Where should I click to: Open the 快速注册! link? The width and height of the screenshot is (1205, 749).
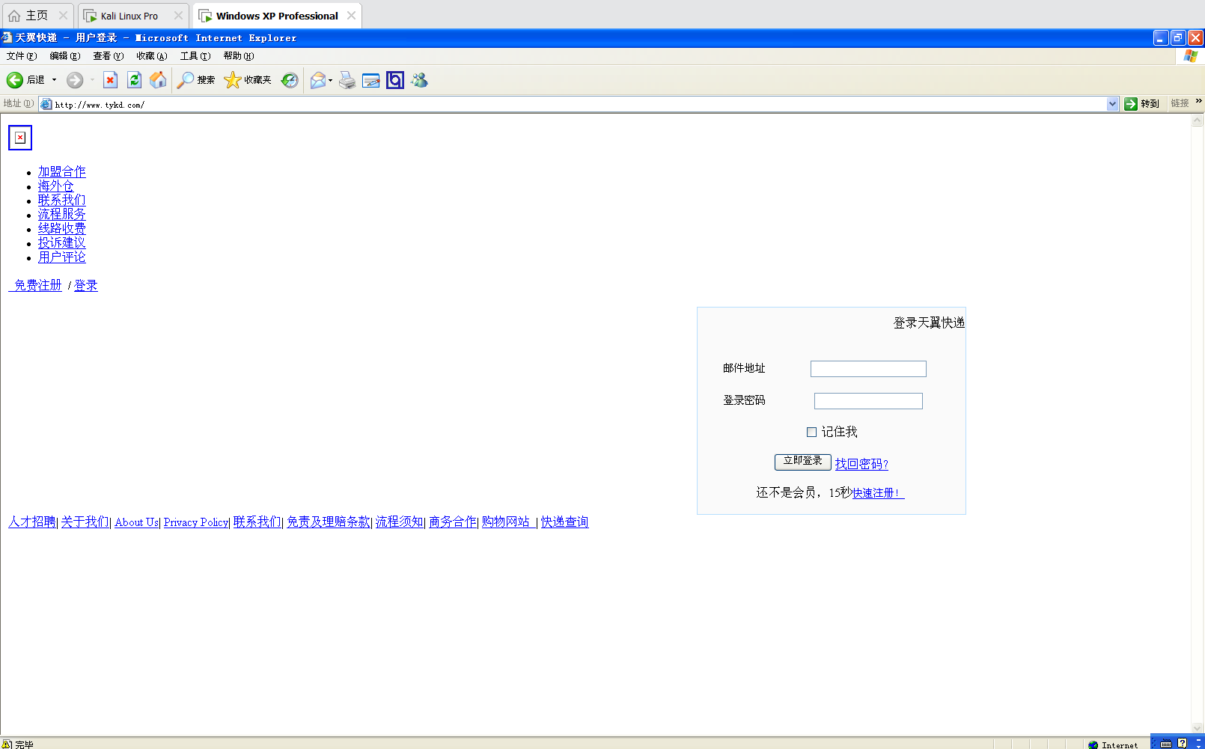tap(879, 492)
